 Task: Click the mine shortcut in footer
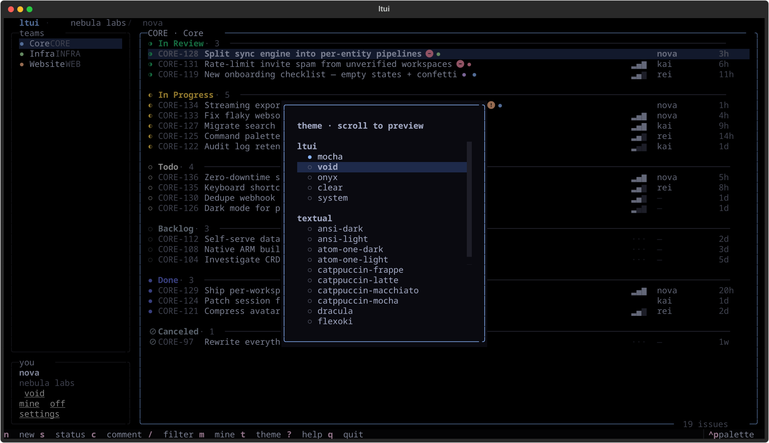(x=217, y=435)
